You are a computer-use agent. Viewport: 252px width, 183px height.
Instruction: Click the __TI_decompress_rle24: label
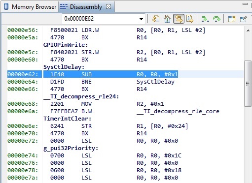click(81, 96)
